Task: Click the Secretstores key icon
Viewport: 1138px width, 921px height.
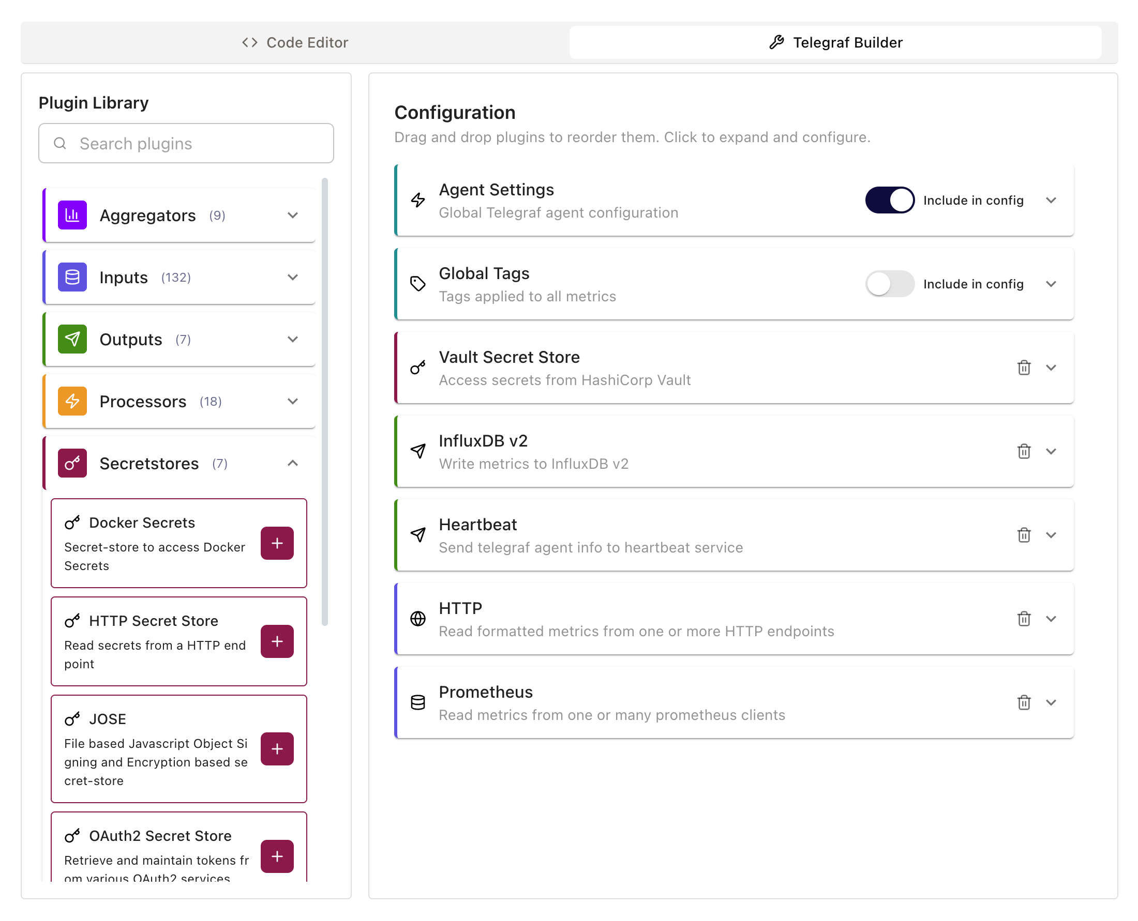Action: point(72,463)
